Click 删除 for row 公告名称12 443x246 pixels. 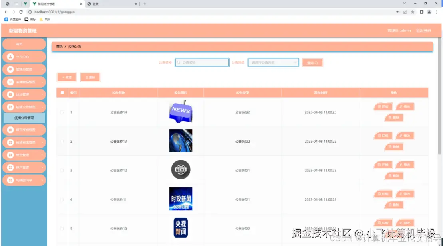(x=394, y=176)
